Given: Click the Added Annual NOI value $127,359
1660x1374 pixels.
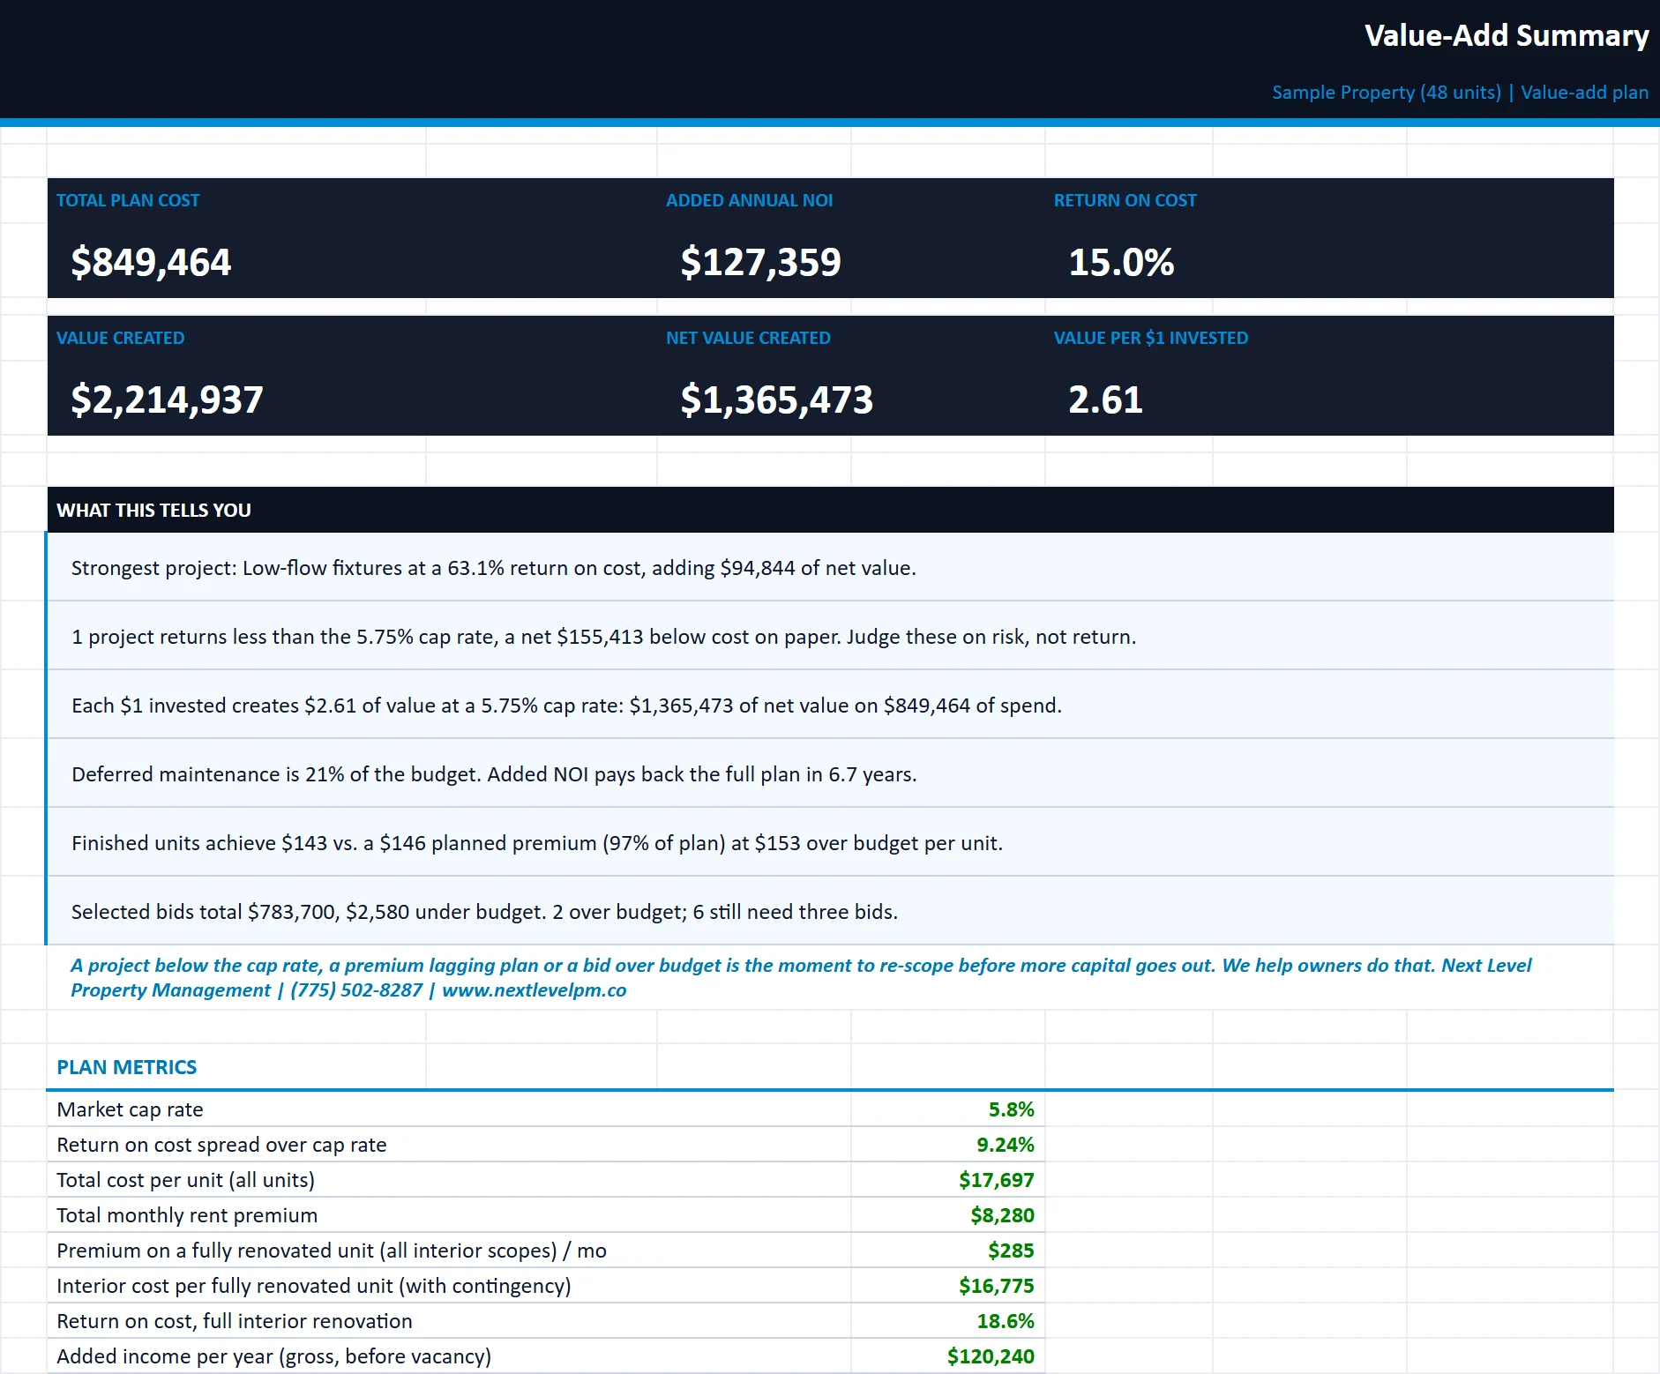Looking at the screenshot, I should (760, 262).
